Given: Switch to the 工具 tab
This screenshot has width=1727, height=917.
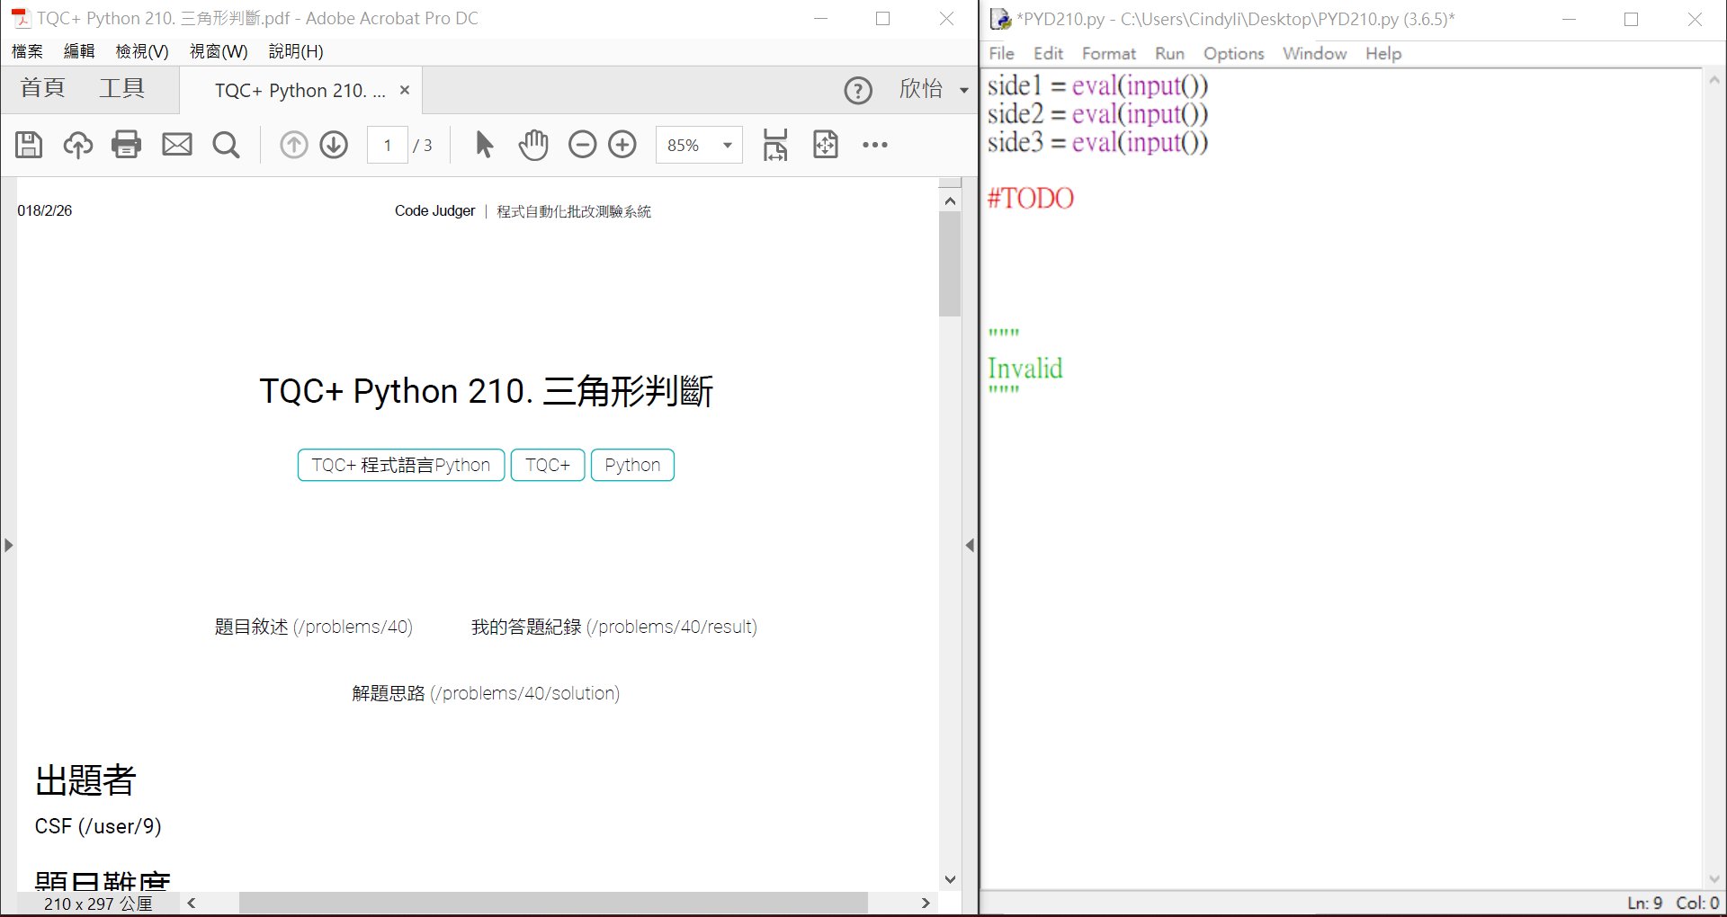Looking at the screenshot, I should click(x=121, y=88).
